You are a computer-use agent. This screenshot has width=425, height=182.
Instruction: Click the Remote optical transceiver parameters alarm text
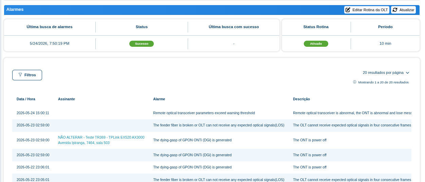204,113
